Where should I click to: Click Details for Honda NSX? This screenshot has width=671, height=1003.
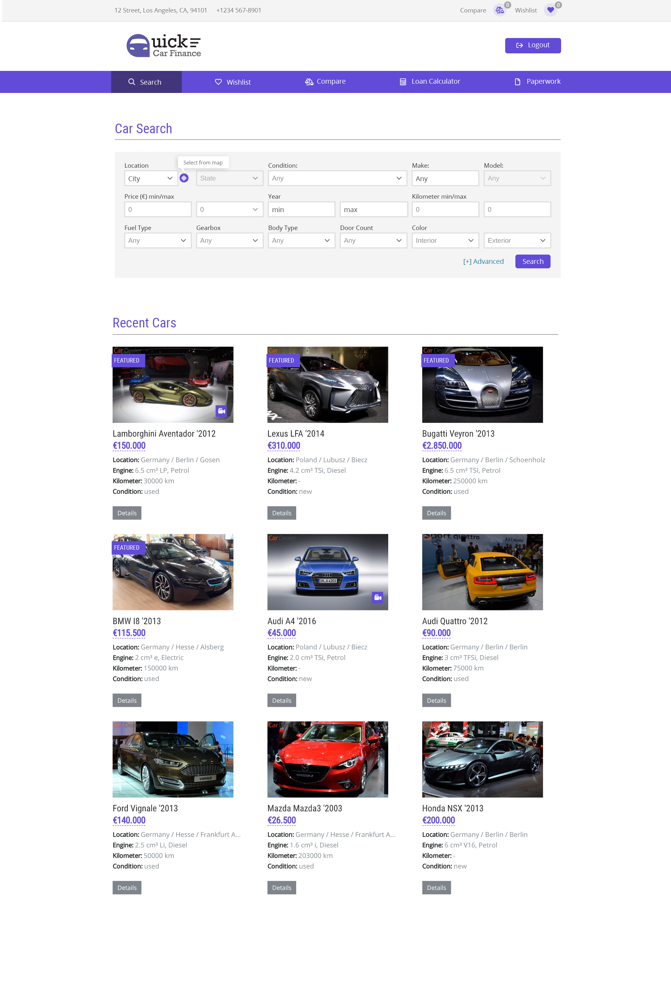pyautogui.click(x=436, y=887)
